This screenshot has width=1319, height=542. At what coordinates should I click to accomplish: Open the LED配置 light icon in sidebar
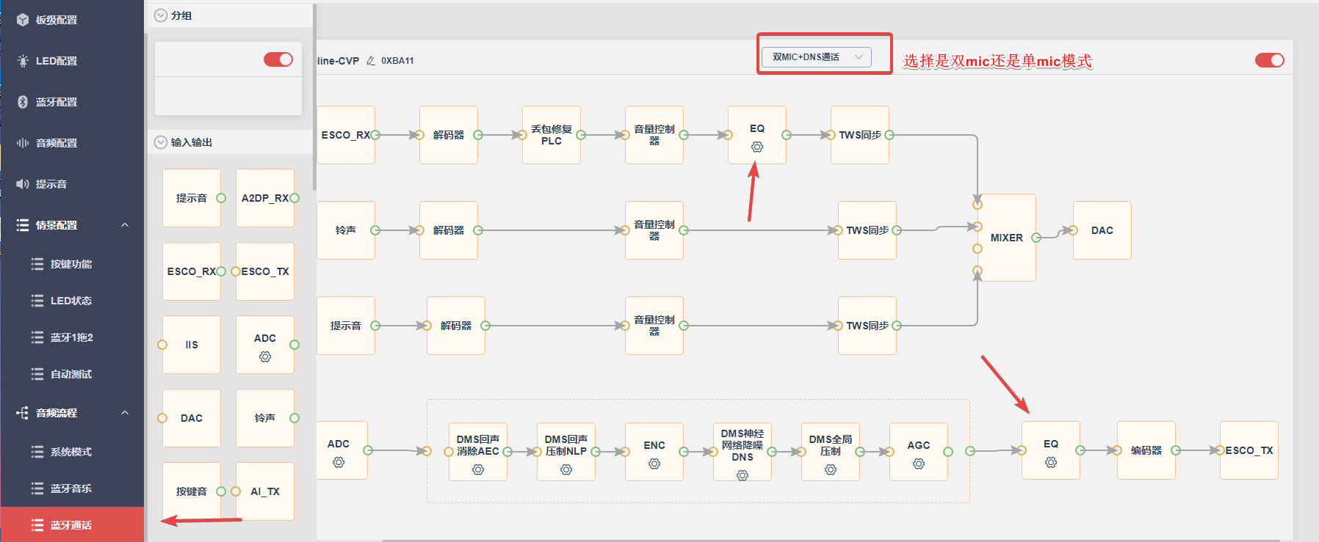(x=23, y=61)
